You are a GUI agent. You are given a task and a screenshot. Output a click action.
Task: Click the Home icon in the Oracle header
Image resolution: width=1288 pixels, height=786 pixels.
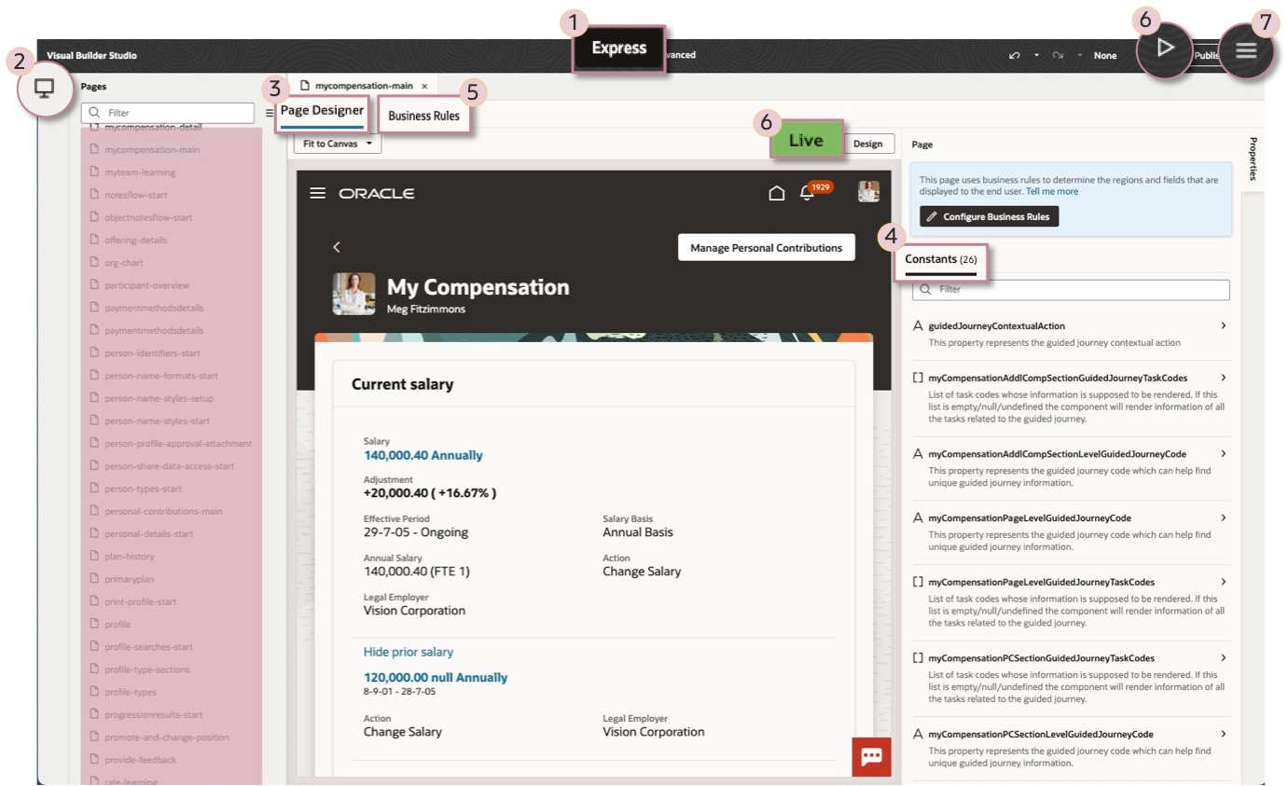776,193
